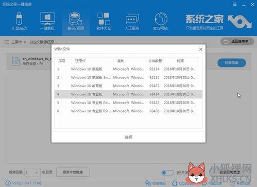Click the 主菜单 breadcrumb item
This screenshot has width=257, height=187.
(16, 42)
